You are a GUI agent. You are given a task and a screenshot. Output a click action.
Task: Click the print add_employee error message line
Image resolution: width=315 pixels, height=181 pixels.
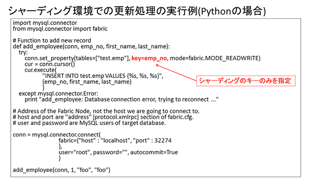(x=122, y=99)
